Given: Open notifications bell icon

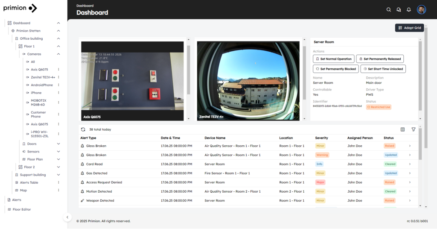Looking at the screenshot, I should click(x=408, y=9).
